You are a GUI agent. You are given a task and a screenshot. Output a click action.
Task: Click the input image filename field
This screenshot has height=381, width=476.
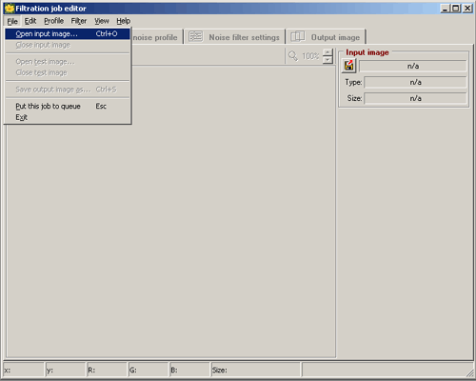[413, 66]
